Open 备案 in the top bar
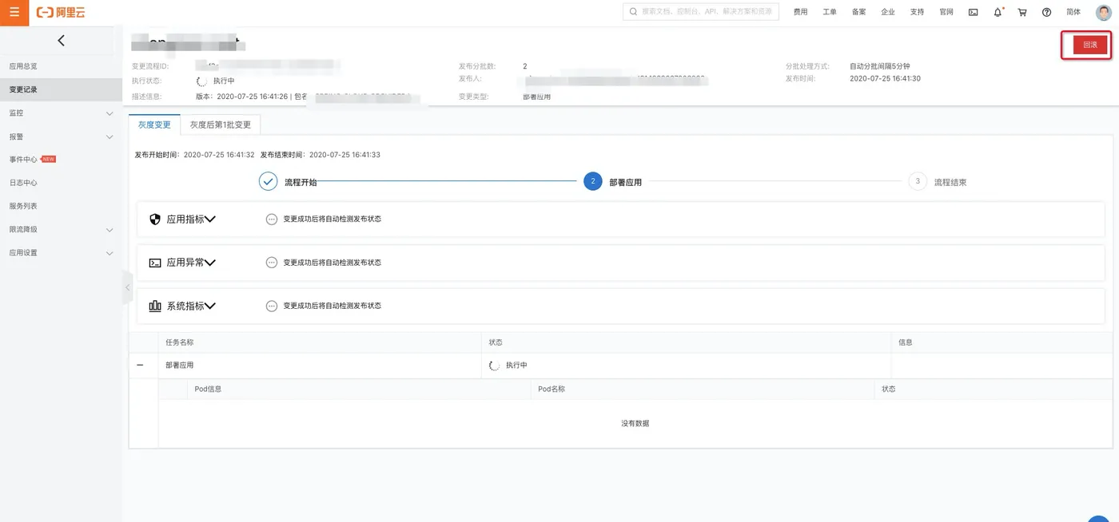The height and width of the screenshot is (522, 1119). 858,12
